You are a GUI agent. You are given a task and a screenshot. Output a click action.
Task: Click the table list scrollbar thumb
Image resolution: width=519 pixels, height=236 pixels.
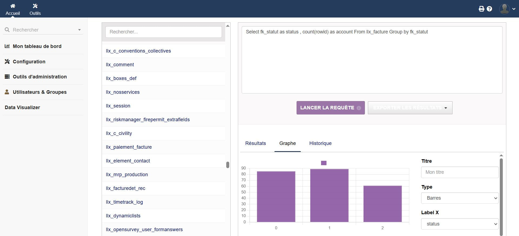coord(228,165)
